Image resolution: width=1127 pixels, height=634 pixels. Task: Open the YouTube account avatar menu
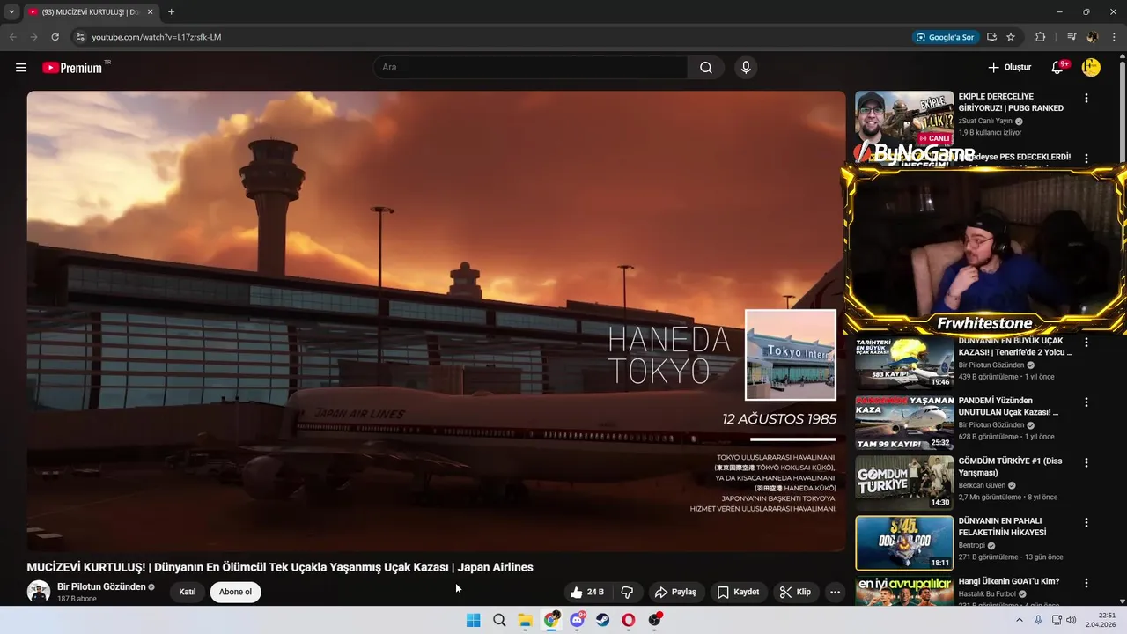click(1091, 68)
